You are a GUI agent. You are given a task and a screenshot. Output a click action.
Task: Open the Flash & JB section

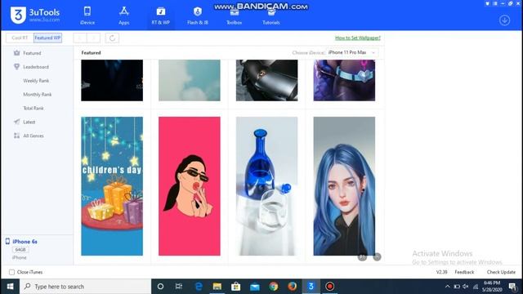198,16
